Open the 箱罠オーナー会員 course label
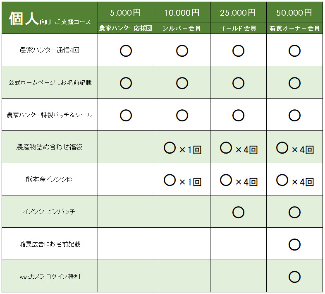 294,29
